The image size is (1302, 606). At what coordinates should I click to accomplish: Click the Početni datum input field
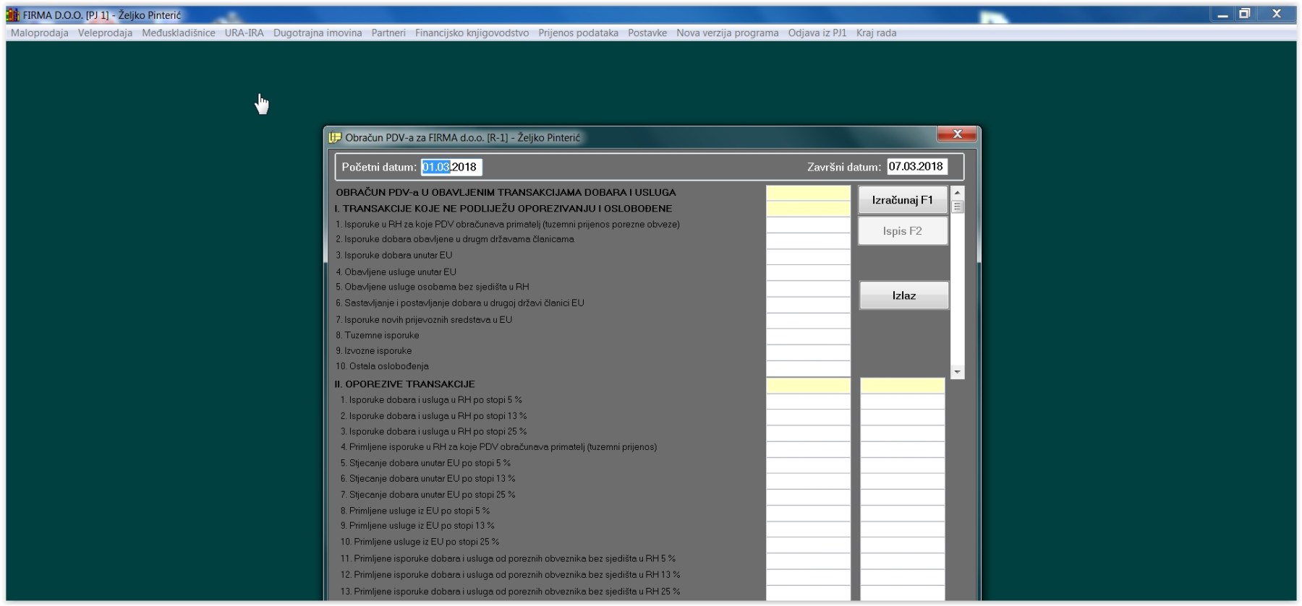point(451,167)
